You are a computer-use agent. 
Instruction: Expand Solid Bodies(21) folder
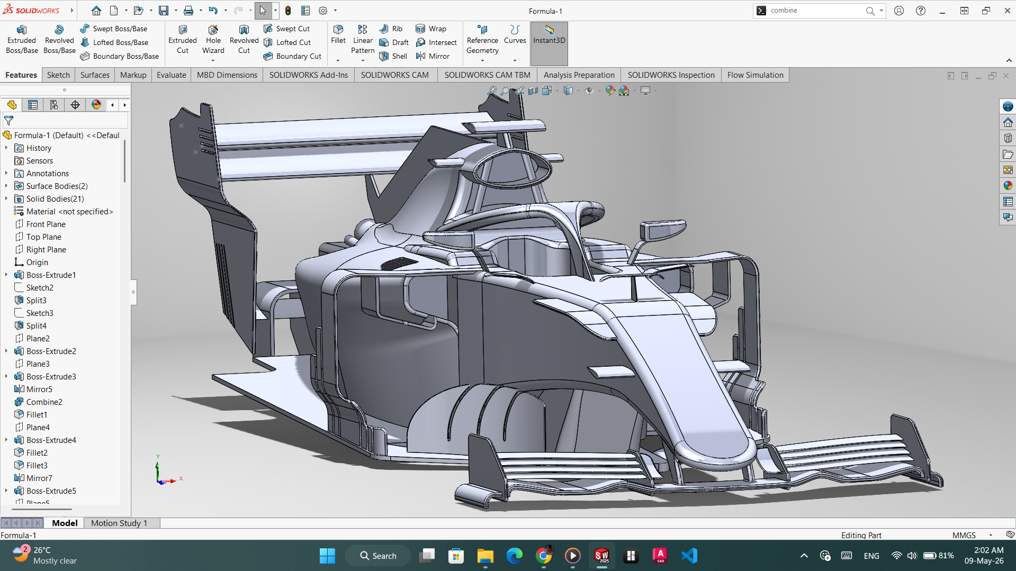[6, 199]
